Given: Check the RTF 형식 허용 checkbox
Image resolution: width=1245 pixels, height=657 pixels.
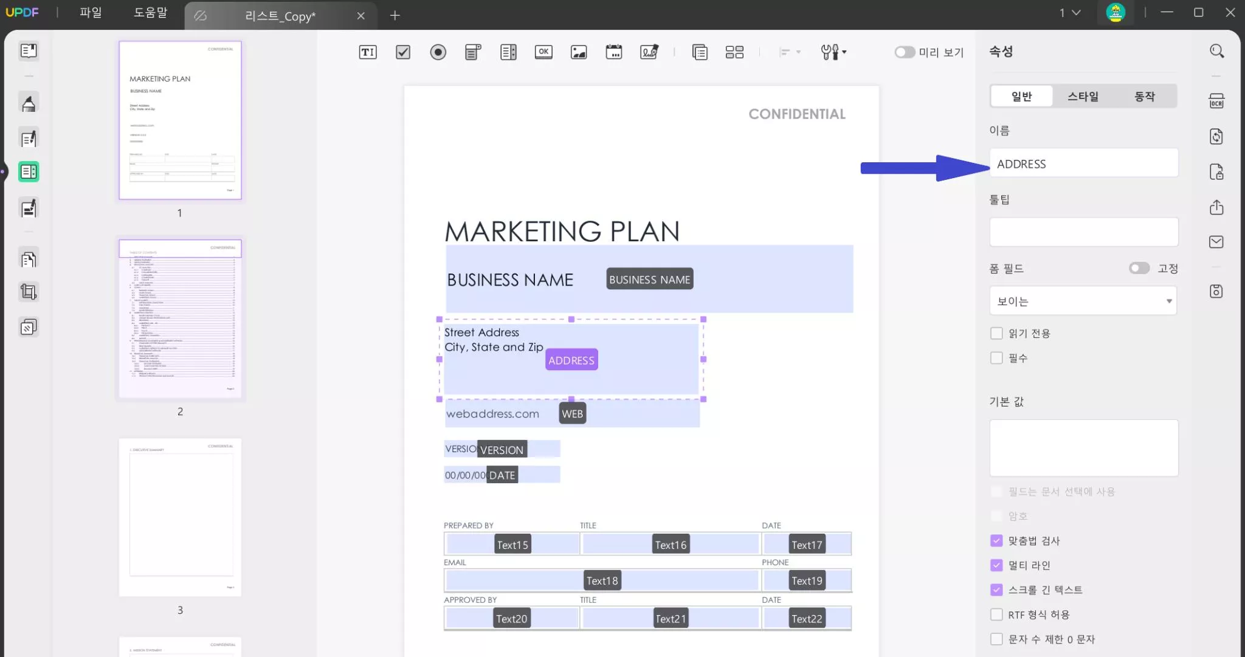Looking at the screenshot, I should 996,614.
